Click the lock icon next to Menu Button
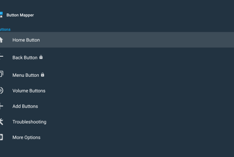This screenshot has height=157, width=234. (x=43, y=75)
